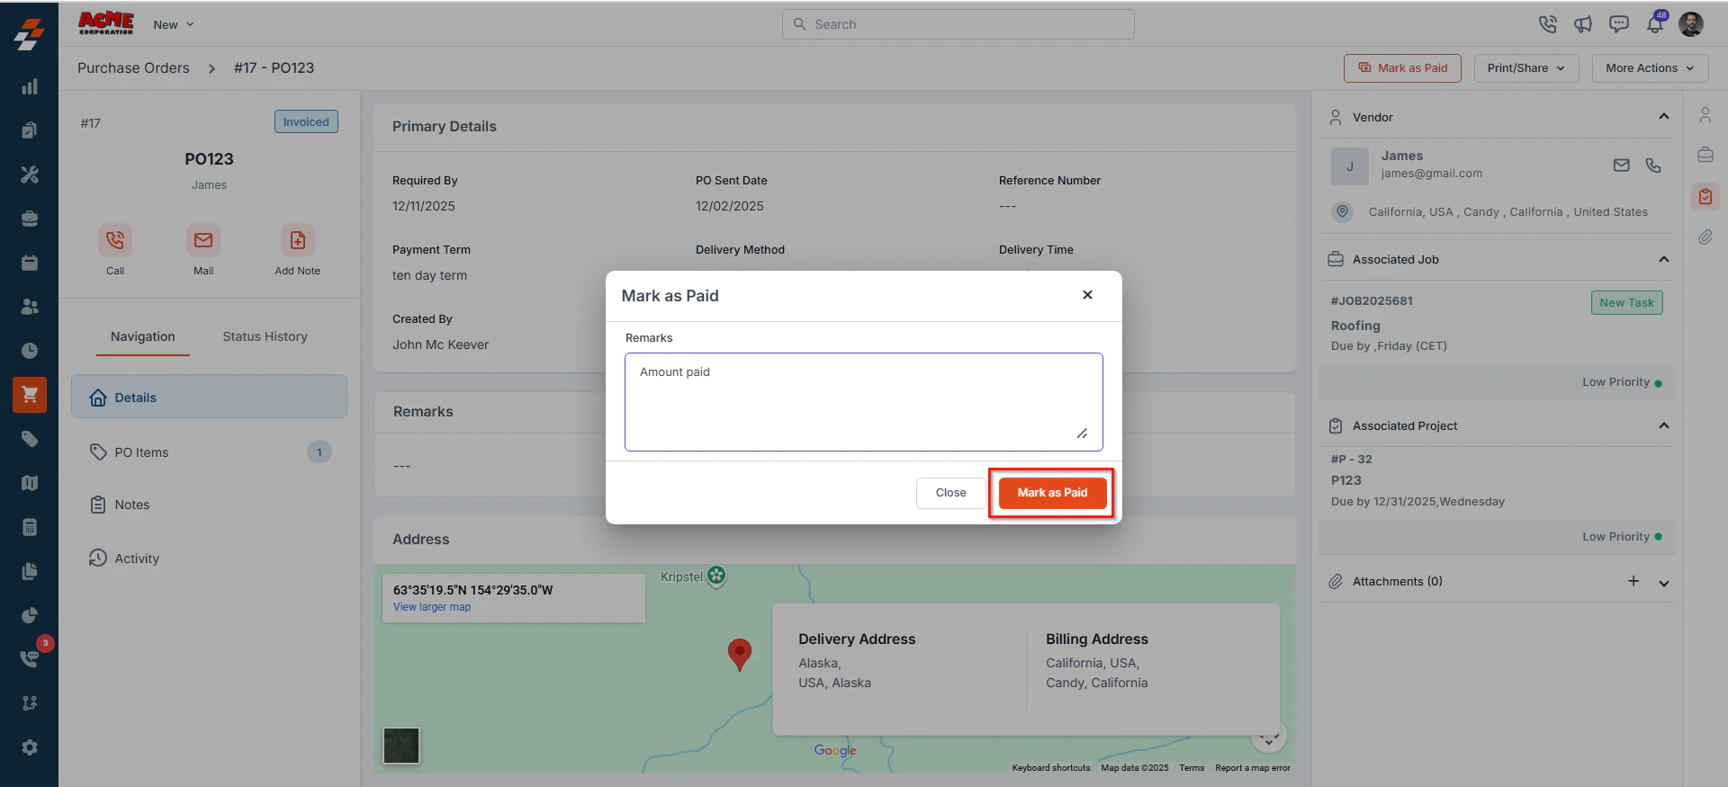The height and width of the screenshot is (787, 1728).
Task: Expand the Attachments section chevron
Action: click(1664, 583)
